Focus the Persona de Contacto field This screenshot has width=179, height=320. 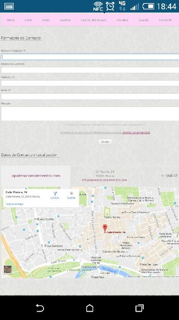coord(90,70)
